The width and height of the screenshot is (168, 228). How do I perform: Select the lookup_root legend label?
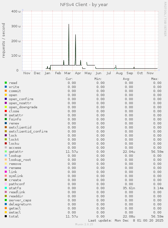tap(20, 160)
